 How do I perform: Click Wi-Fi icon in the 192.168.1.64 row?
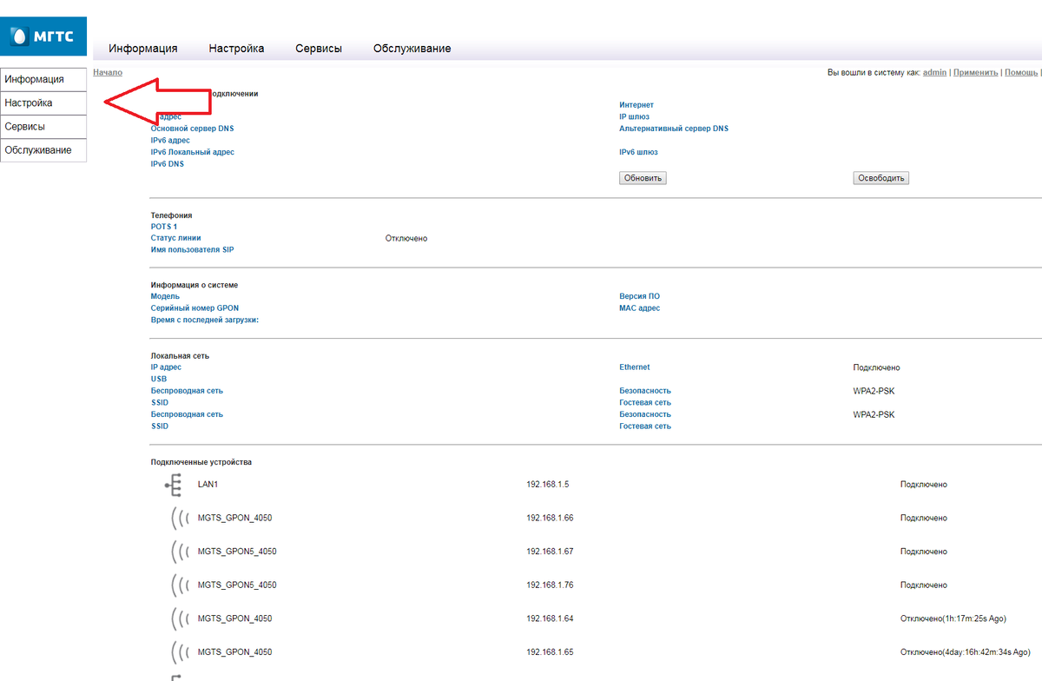click(x=180, y=618)
